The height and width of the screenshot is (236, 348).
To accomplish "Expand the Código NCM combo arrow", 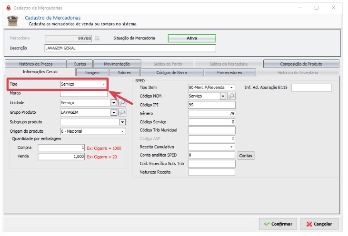I will [x=223, y=96].
